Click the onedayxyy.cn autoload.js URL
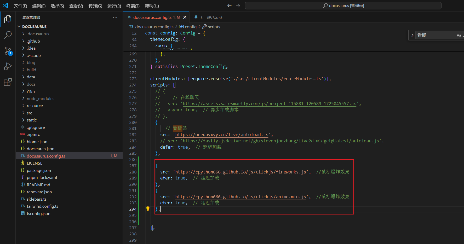The width and height of the screenshot is (464, 244). [222, 135]
